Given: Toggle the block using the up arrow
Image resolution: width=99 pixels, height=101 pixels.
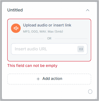Looking at the screenshot, I should point(88,10).
